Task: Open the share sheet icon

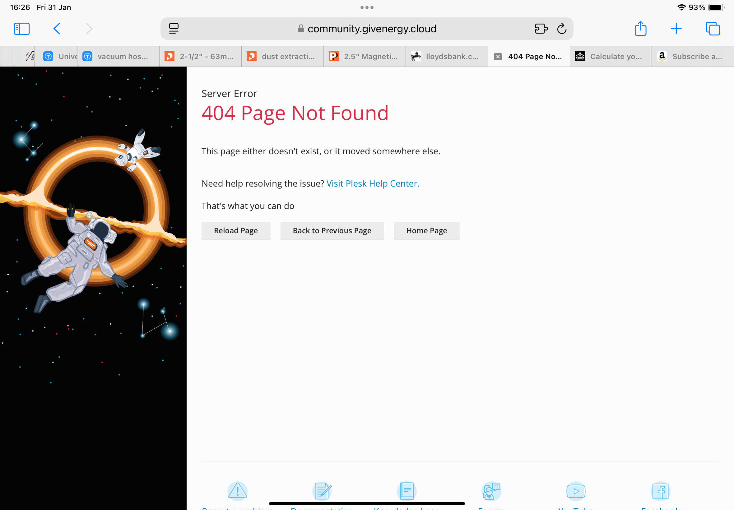Action: tap(640, 28)
